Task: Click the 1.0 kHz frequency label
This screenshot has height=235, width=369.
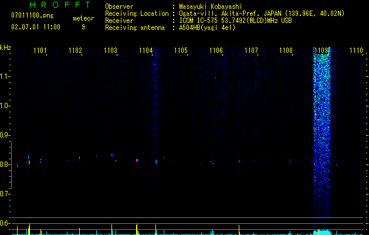Action: tap(5, 106)
